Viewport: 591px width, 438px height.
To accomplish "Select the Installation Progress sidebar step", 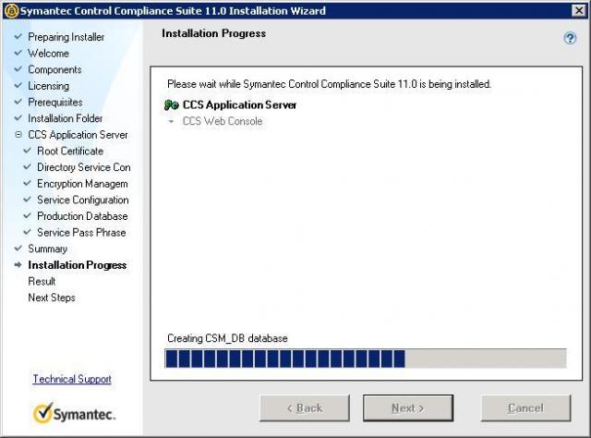I will [x=78, y=265].
